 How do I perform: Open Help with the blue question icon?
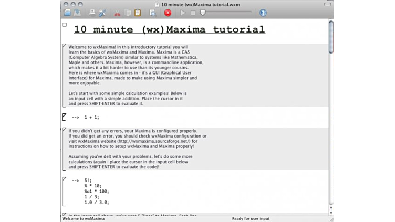pyautogui.click(x=263, y=13)
